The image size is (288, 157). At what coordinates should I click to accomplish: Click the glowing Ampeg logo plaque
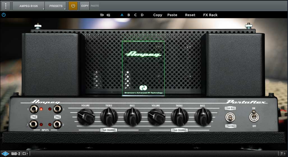[x=143, y=54]
